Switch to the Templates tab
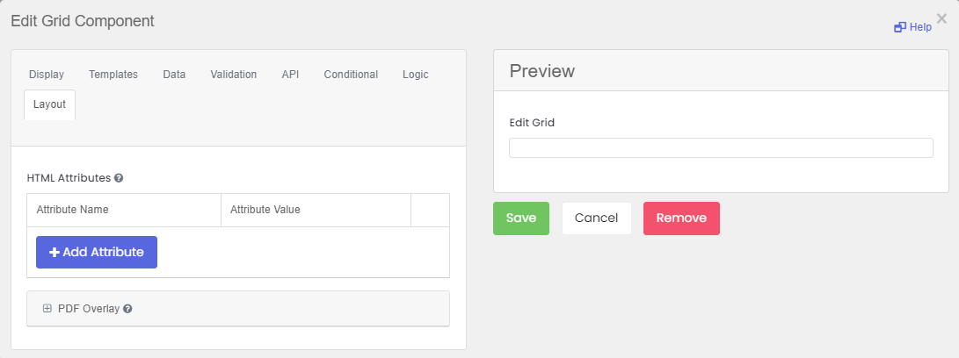Screen dimensions: 959x358 (113, 75)
